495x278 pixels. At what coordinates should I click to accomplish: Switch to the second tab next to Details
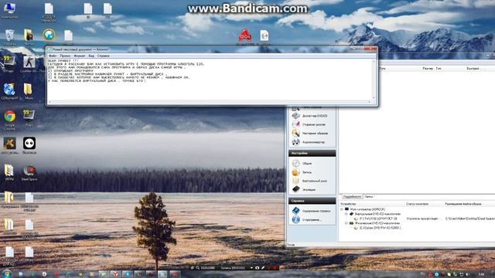(369, 197)
